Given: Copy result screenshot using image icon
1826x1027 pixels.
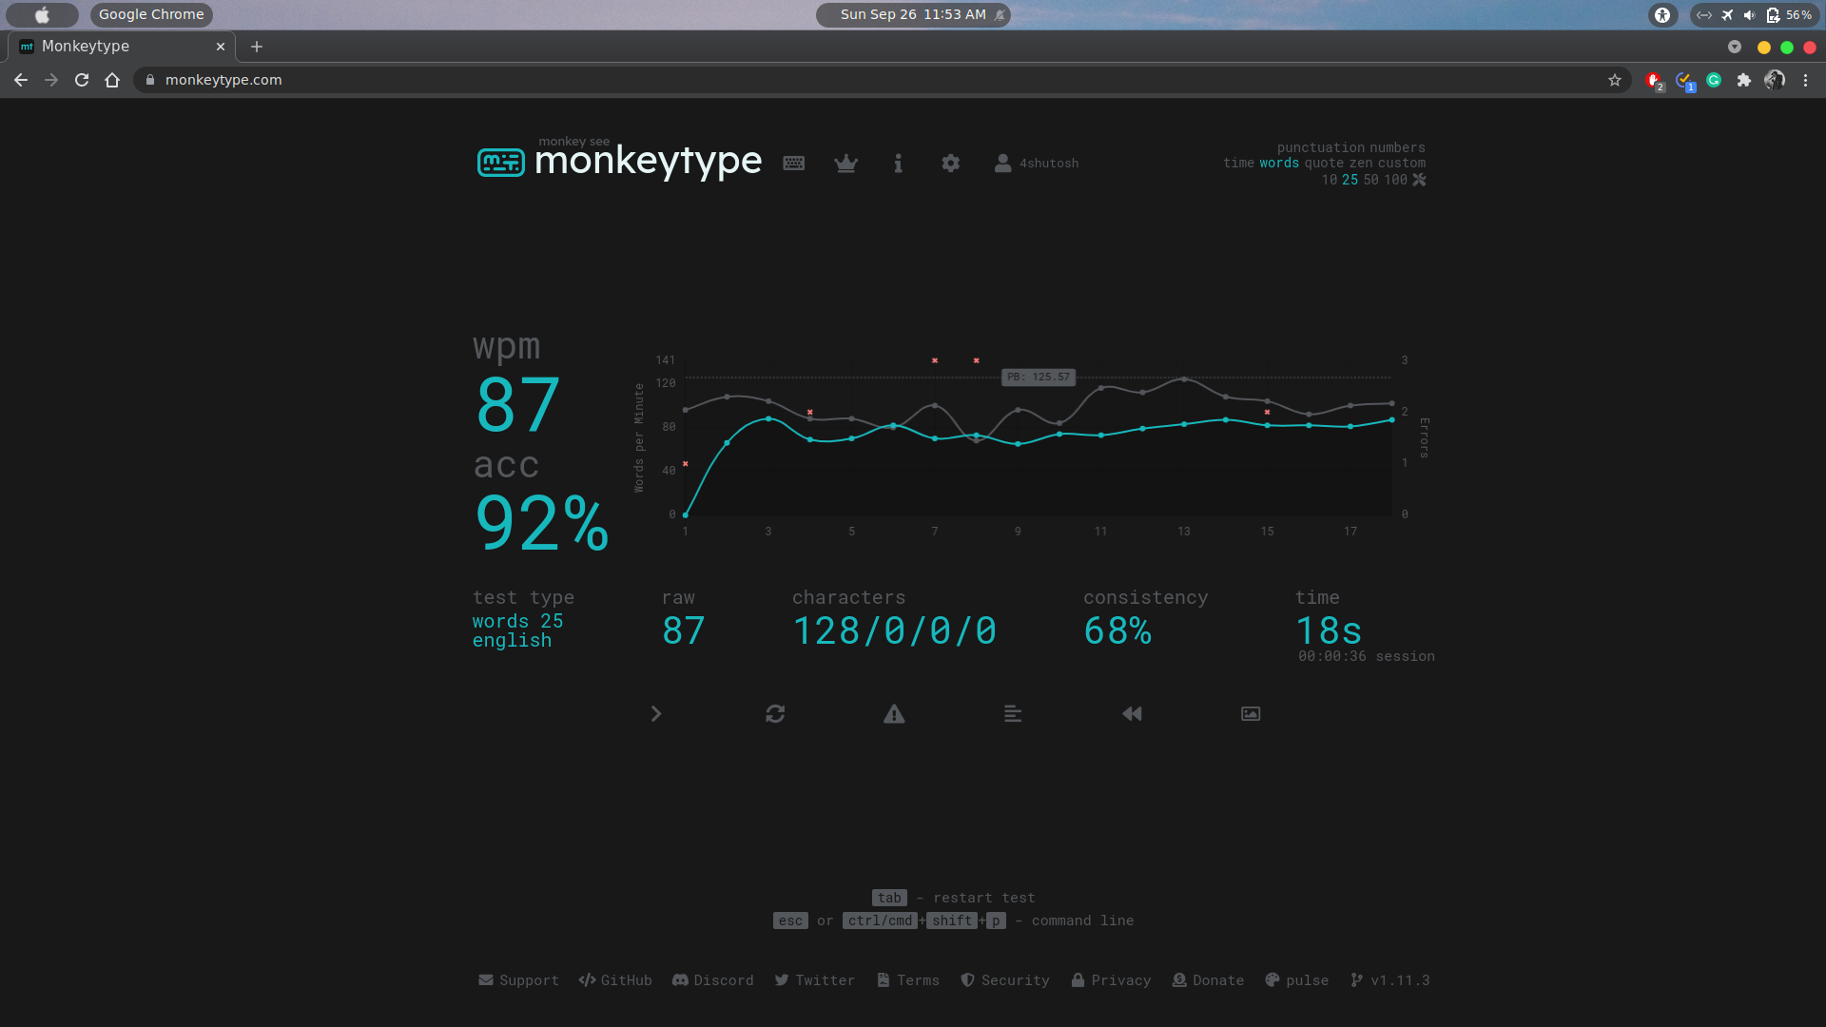Looking at the screenshot, I should (1249, 713).
